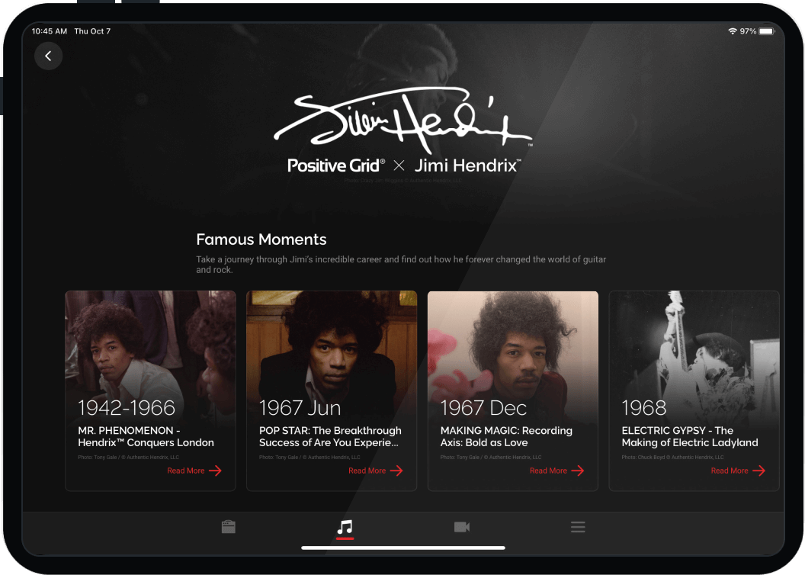
Task: Tap the home indicator bar at bottom
Action: point(403,547)
